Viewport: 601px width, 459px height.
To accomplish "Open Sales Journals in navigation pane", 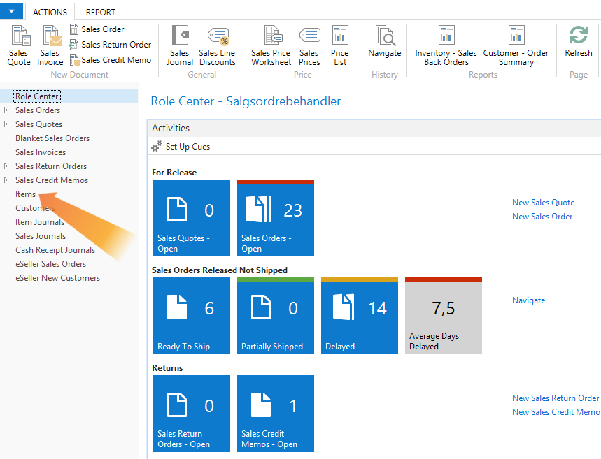I will point(41,236).
